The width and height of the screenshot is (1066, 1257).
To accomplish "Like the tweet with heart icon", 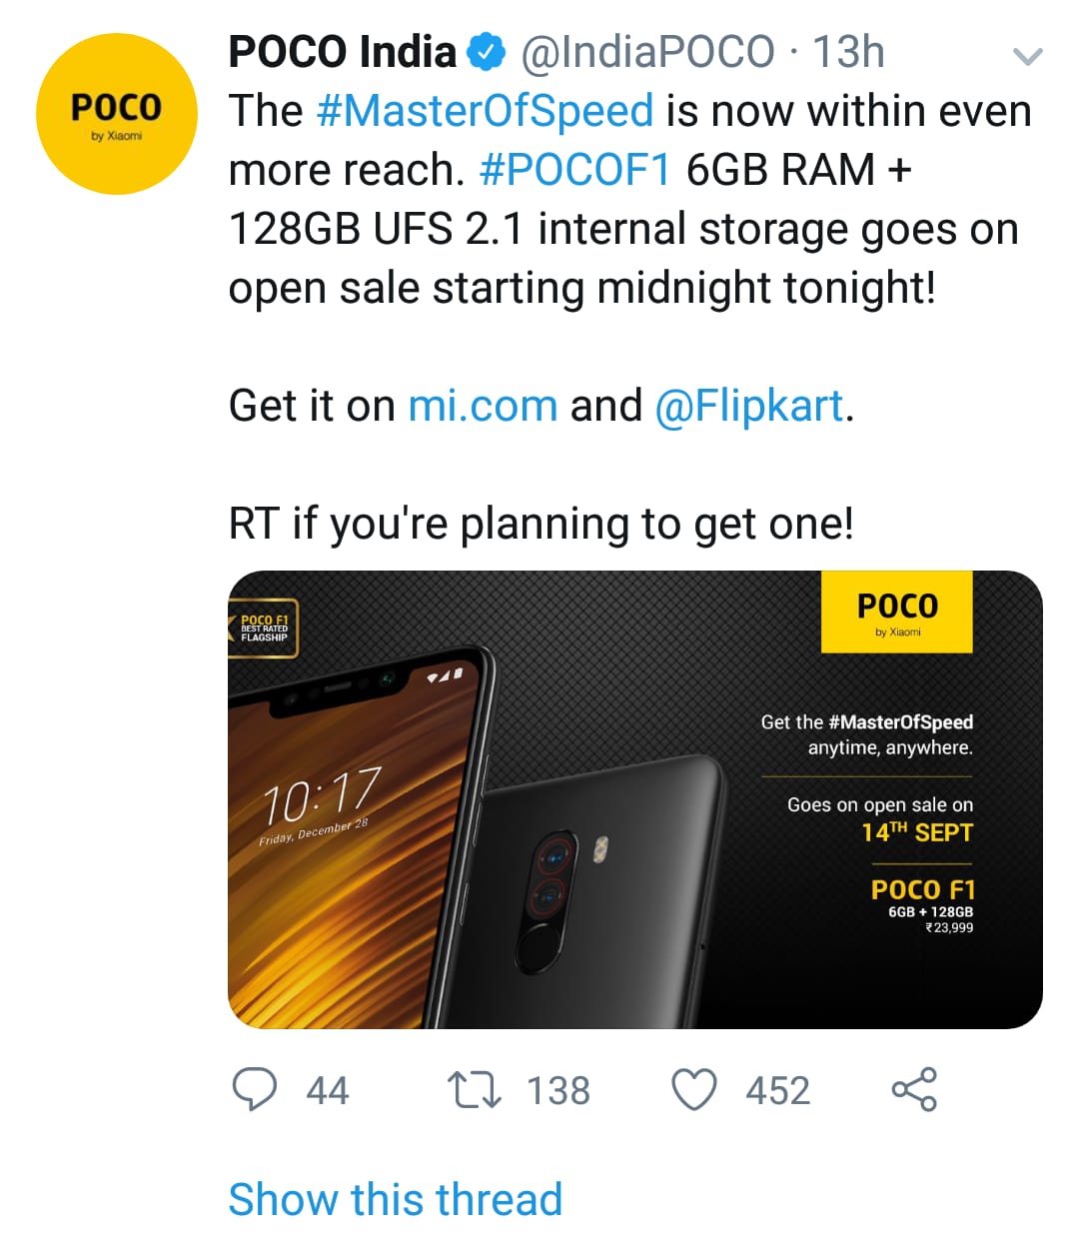I will click(x=693, y=1089).
